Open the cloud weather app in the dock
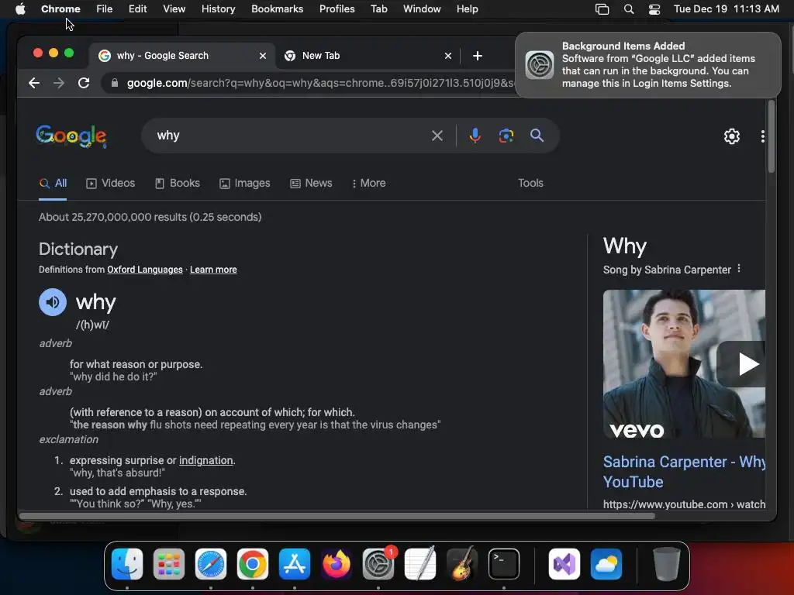 [x=606, y=564]
